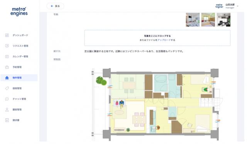This screenshot has height=144, width=247.
Task: Open 顧客管理 menu item
Action: 17,110
